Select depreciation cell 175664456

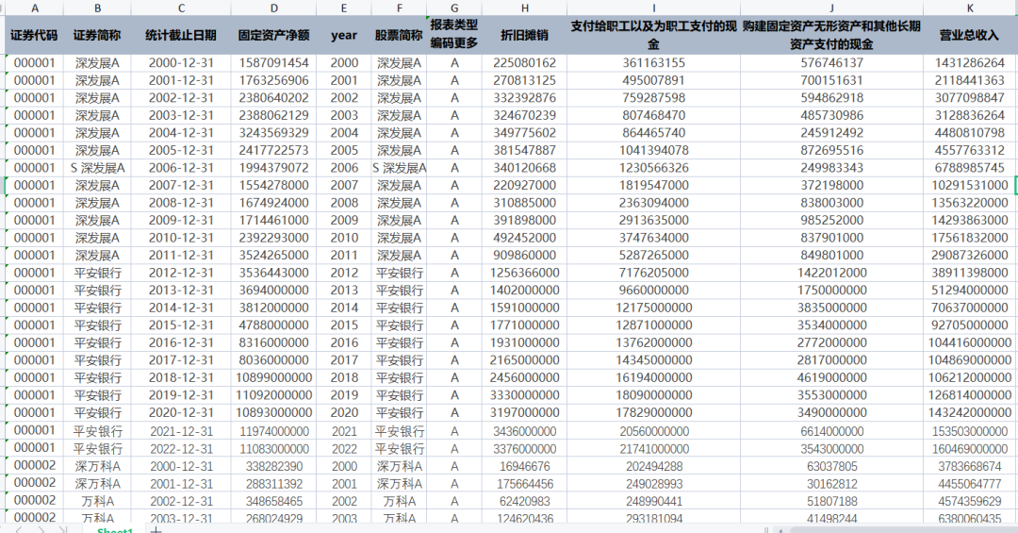click(x=525, y=484)
